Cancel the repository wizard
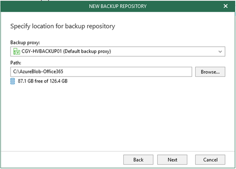The image size is (236, 169). pos(210,160)
